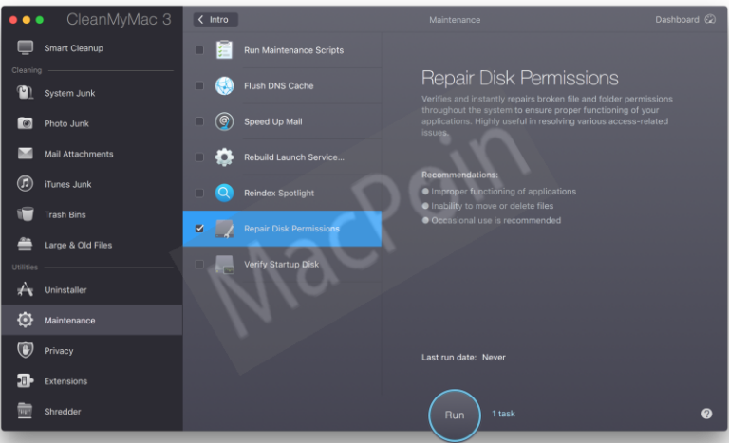Go back using the Intro button

coord(215,19)
